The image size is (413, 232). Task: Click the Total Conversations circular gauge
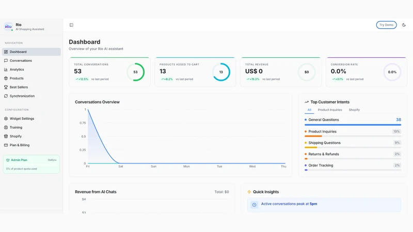tap(135, 72)
